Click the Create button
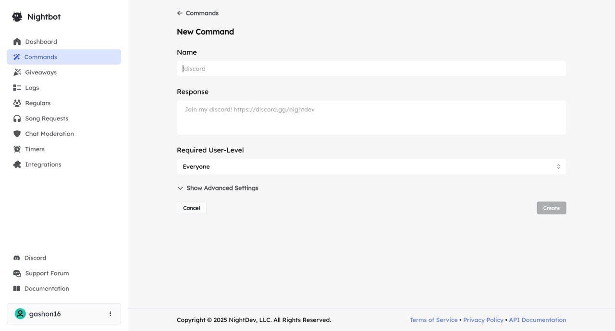Viewport: 615px width, 331px height. pyautogui.click(x=551, y=208)
